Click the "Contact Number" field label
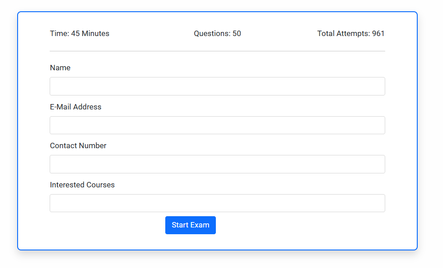This screenshot has height=268, width=443. (78, 145)
